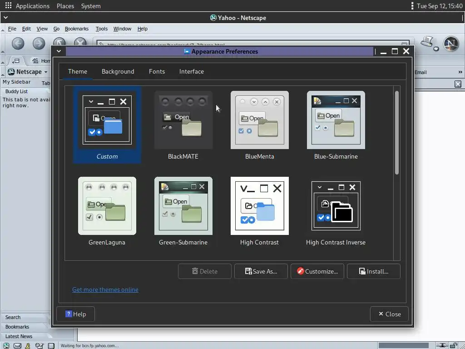Open Go menu in Netscape
The height and width of the screenshot is (349, 465).
pyautogui.click(x=56, y=29)
